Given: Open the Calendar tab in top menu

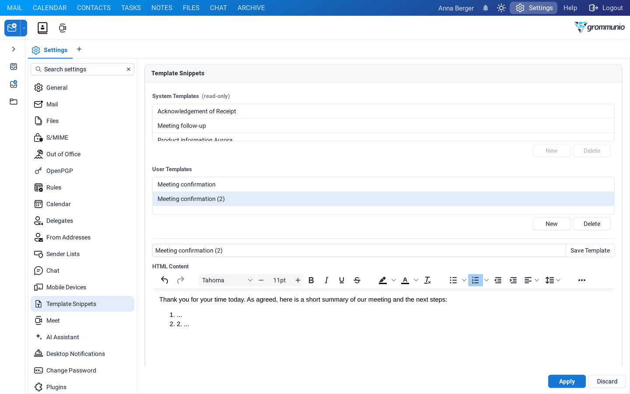Looking at the screenshot, I should (x=50, y=8).
